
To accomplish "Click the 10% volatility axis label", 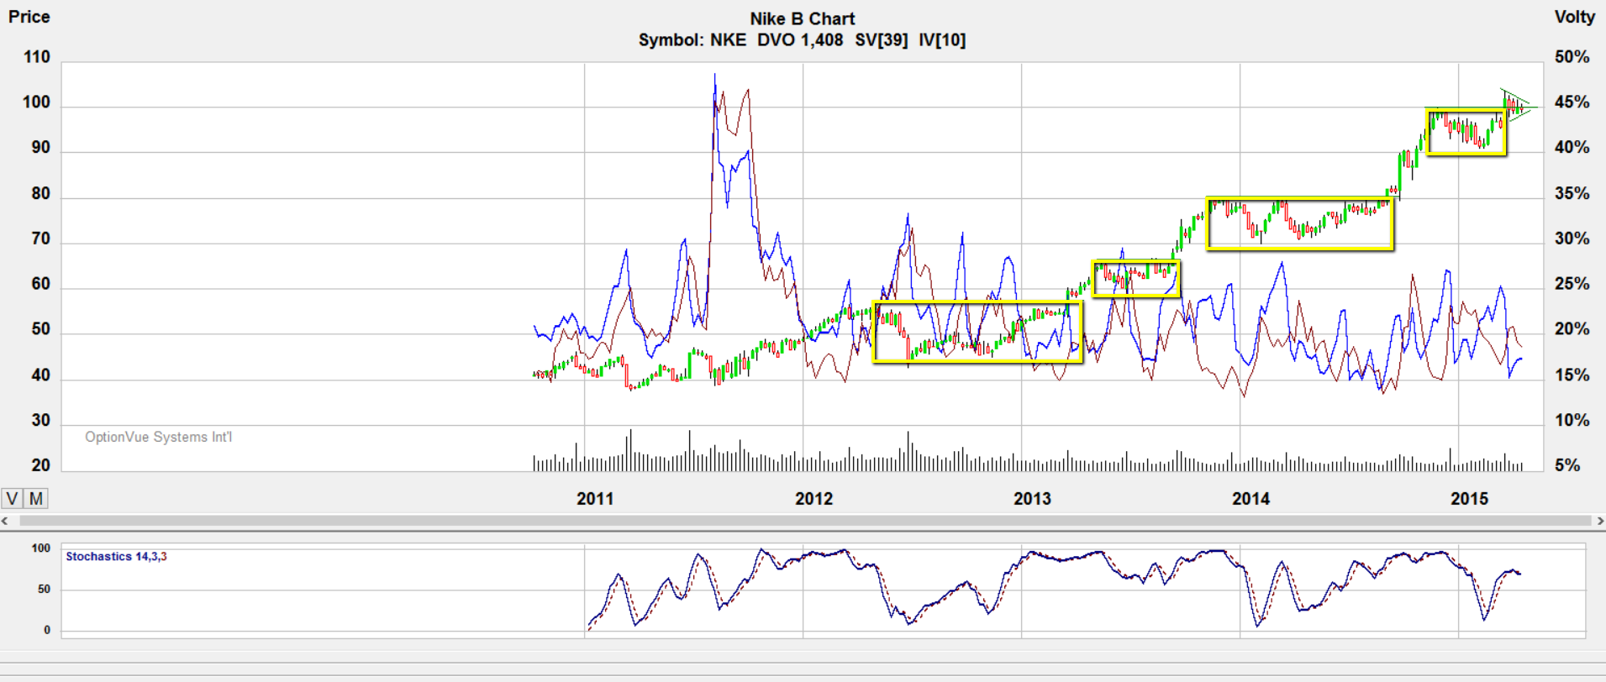I will click(1572, 420).
